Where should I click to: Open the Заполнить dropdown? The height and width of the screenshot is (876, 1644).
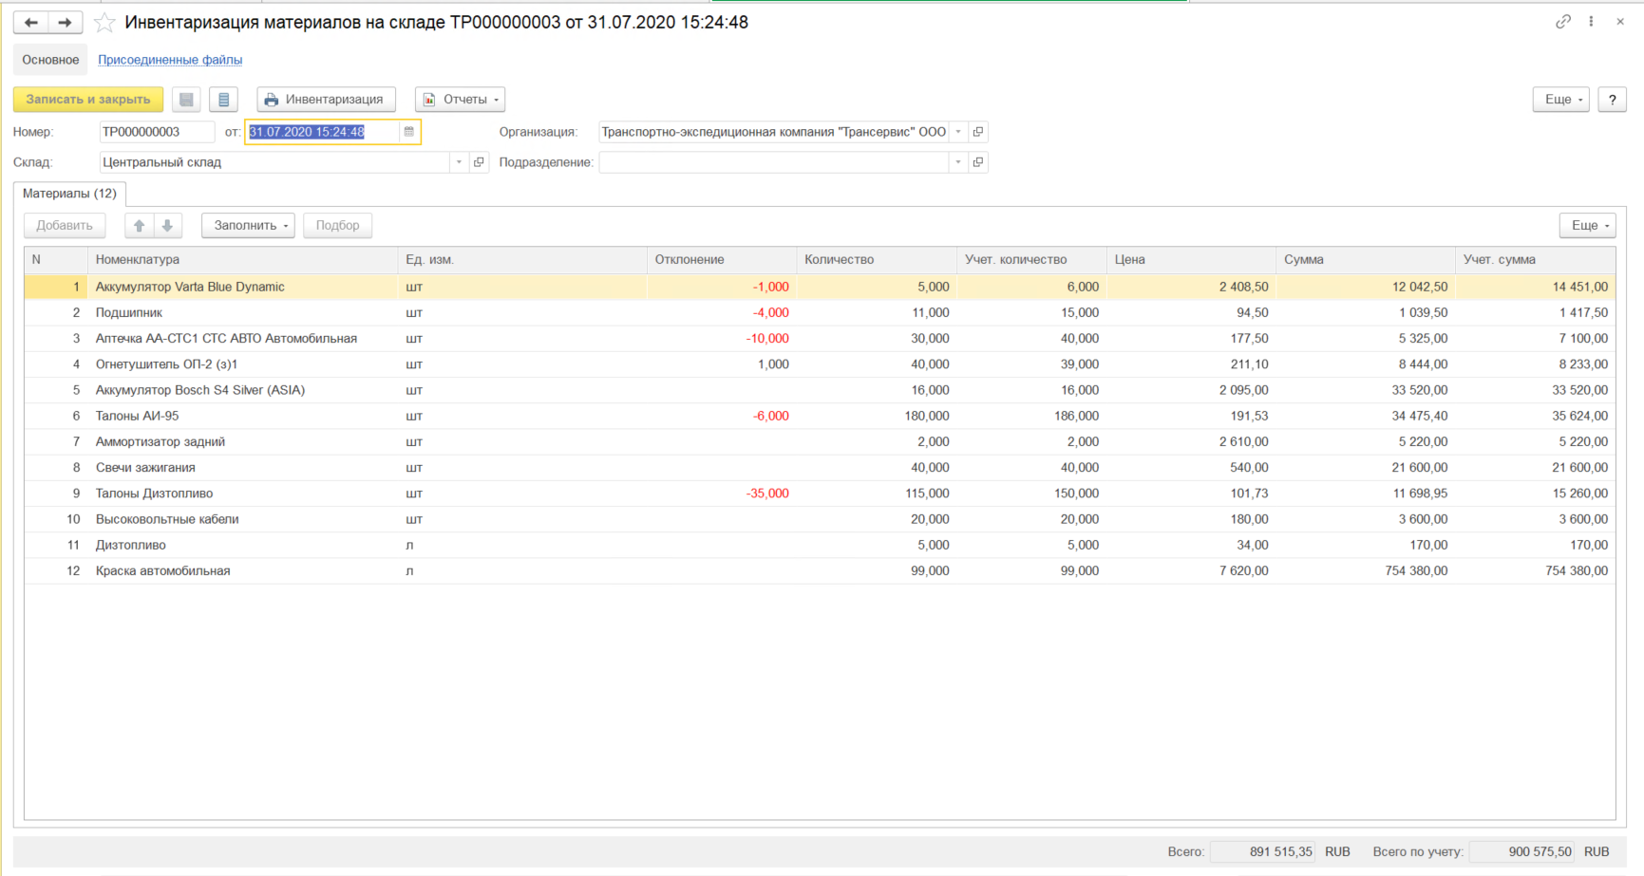(x=248, y=226)
